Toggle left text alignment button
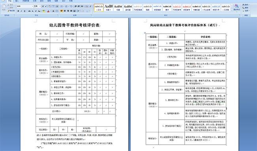Viewport: 257px width, 151px height. [x=62, y=11]
